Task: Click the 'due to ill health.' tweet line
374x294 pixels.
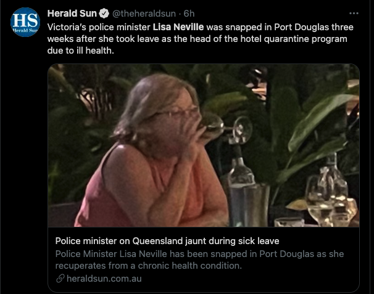Action: point(81,51)
